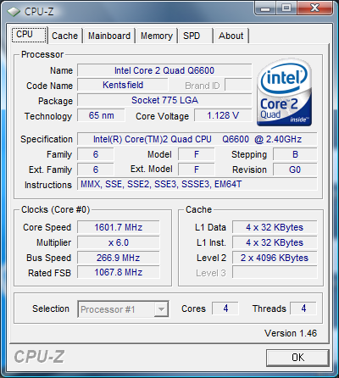Close the CPU-Z window
Screen dimensions: 339x378
[314, 8]
